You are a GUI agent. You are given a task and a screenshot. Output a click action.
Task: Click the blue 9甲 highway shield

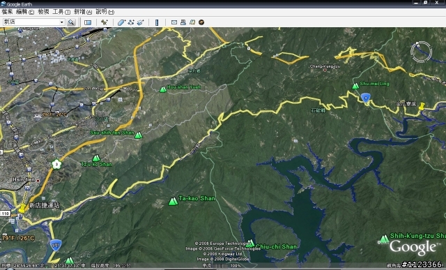pyautogui.click(x=56, y=245)
